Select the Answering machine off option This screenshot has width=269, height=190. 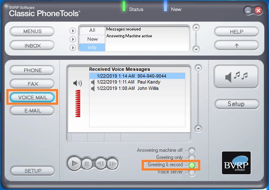click(x=192, y=151)
